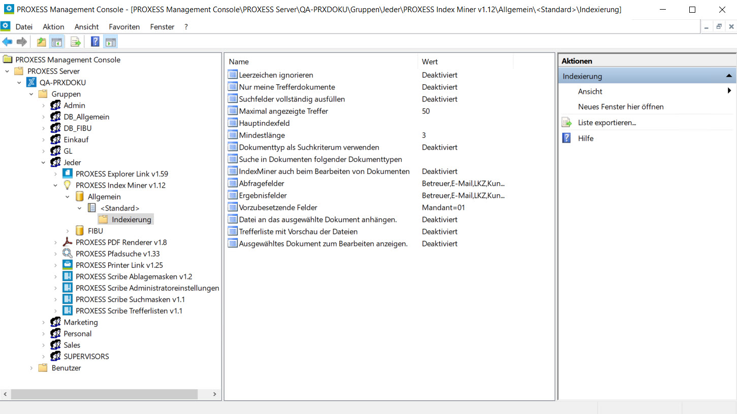Click the QA-PRXDOKU server icon

31,82
